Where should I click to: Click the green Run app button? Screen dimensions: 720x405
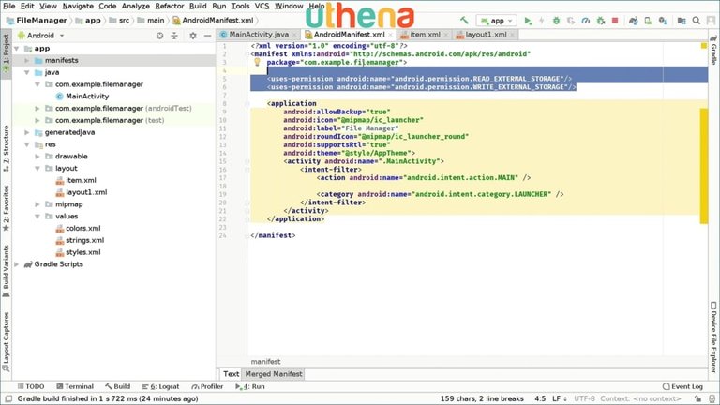(528, 20)
